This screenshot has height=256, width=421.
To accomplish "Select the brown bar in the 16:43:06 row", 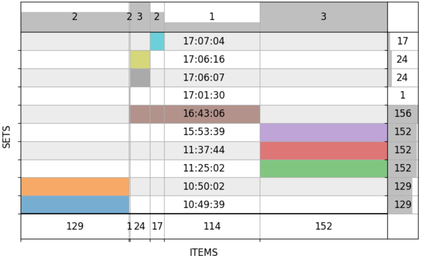I will pyautogui.click(x=194, y=114).
